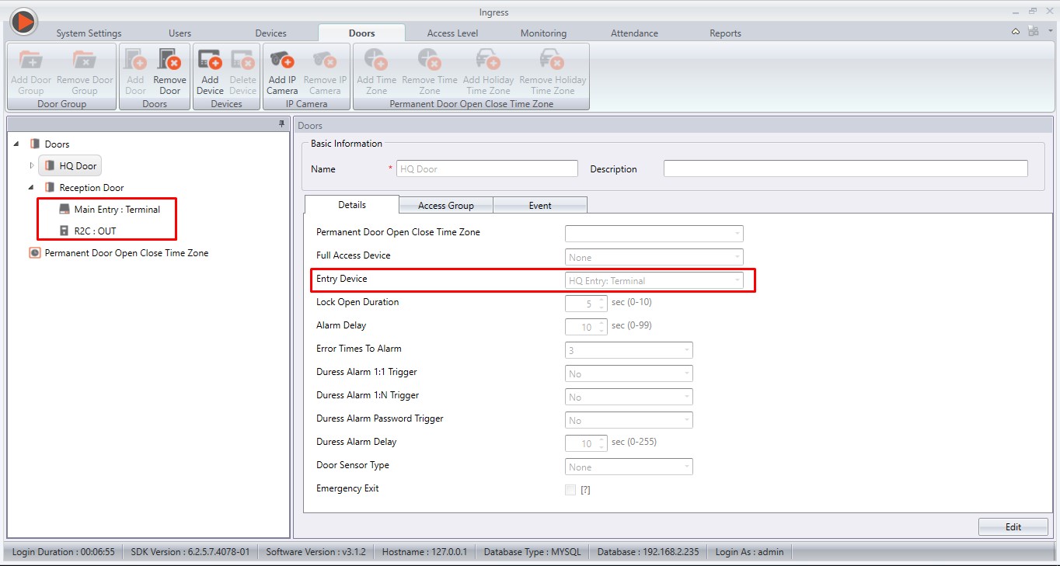Click the pin icon on doors panel
The width and height of the screenshot is (1060, 566).
281,124
